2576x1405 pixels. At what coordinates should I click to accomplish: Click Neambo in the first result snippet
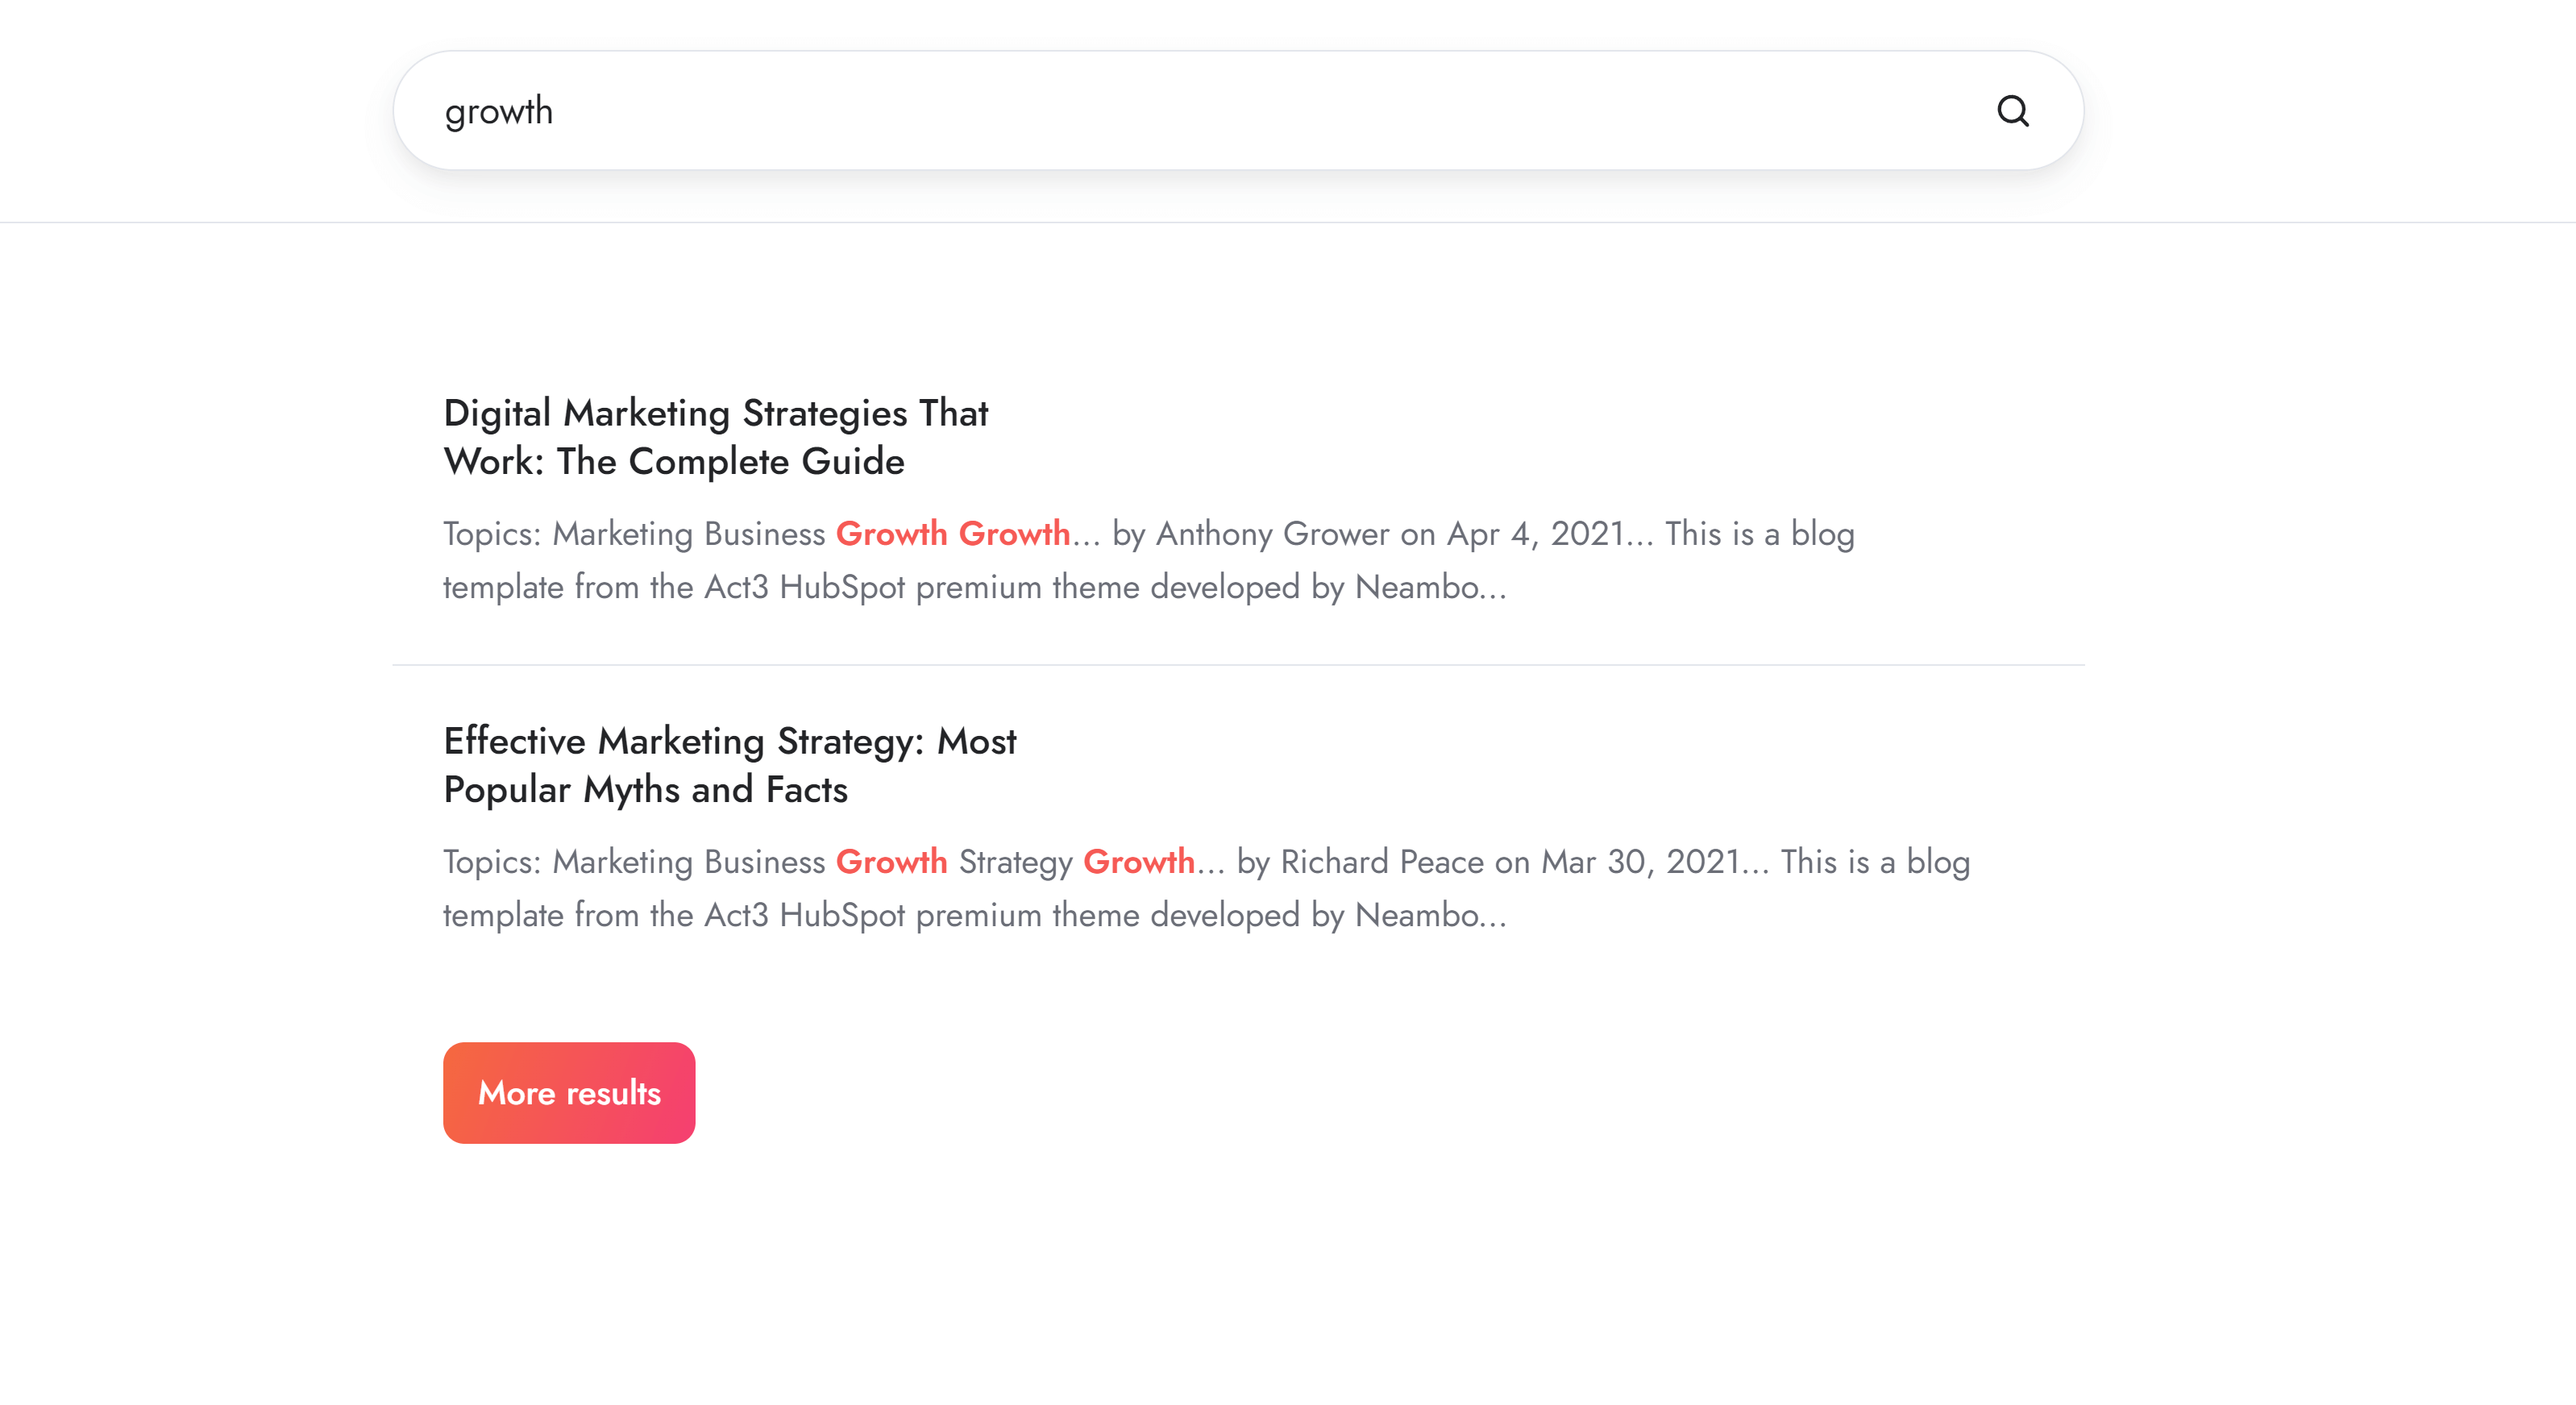click(x=1417, y=587)
